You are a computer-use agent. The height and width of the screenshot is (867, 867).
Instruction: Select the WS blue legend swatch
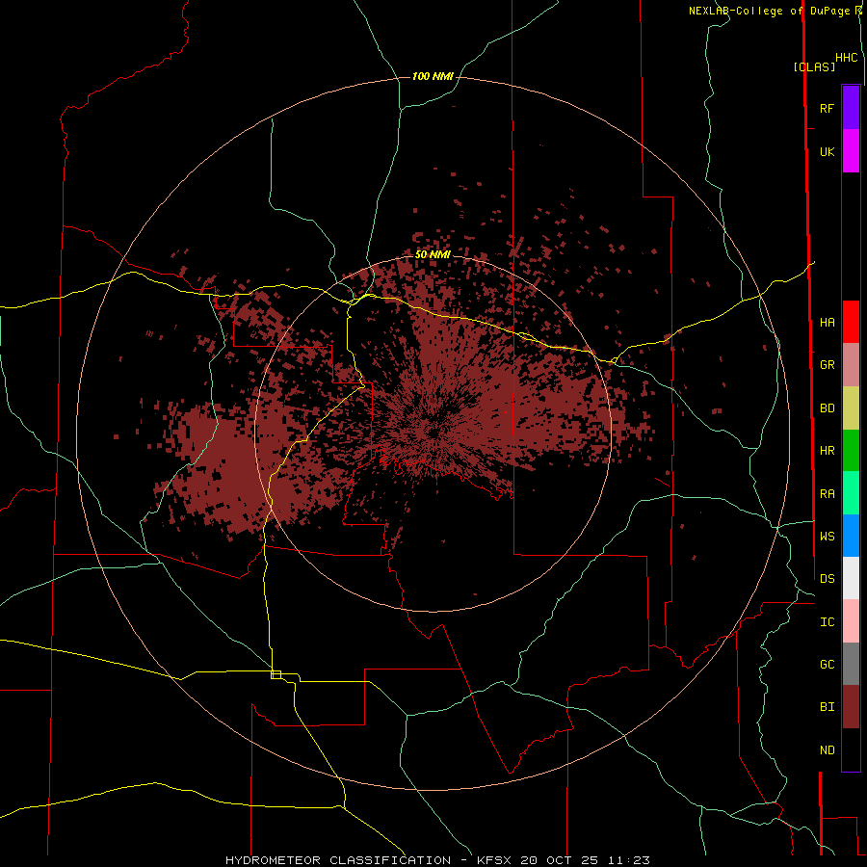pyautogui.click(x=851, y=536)
